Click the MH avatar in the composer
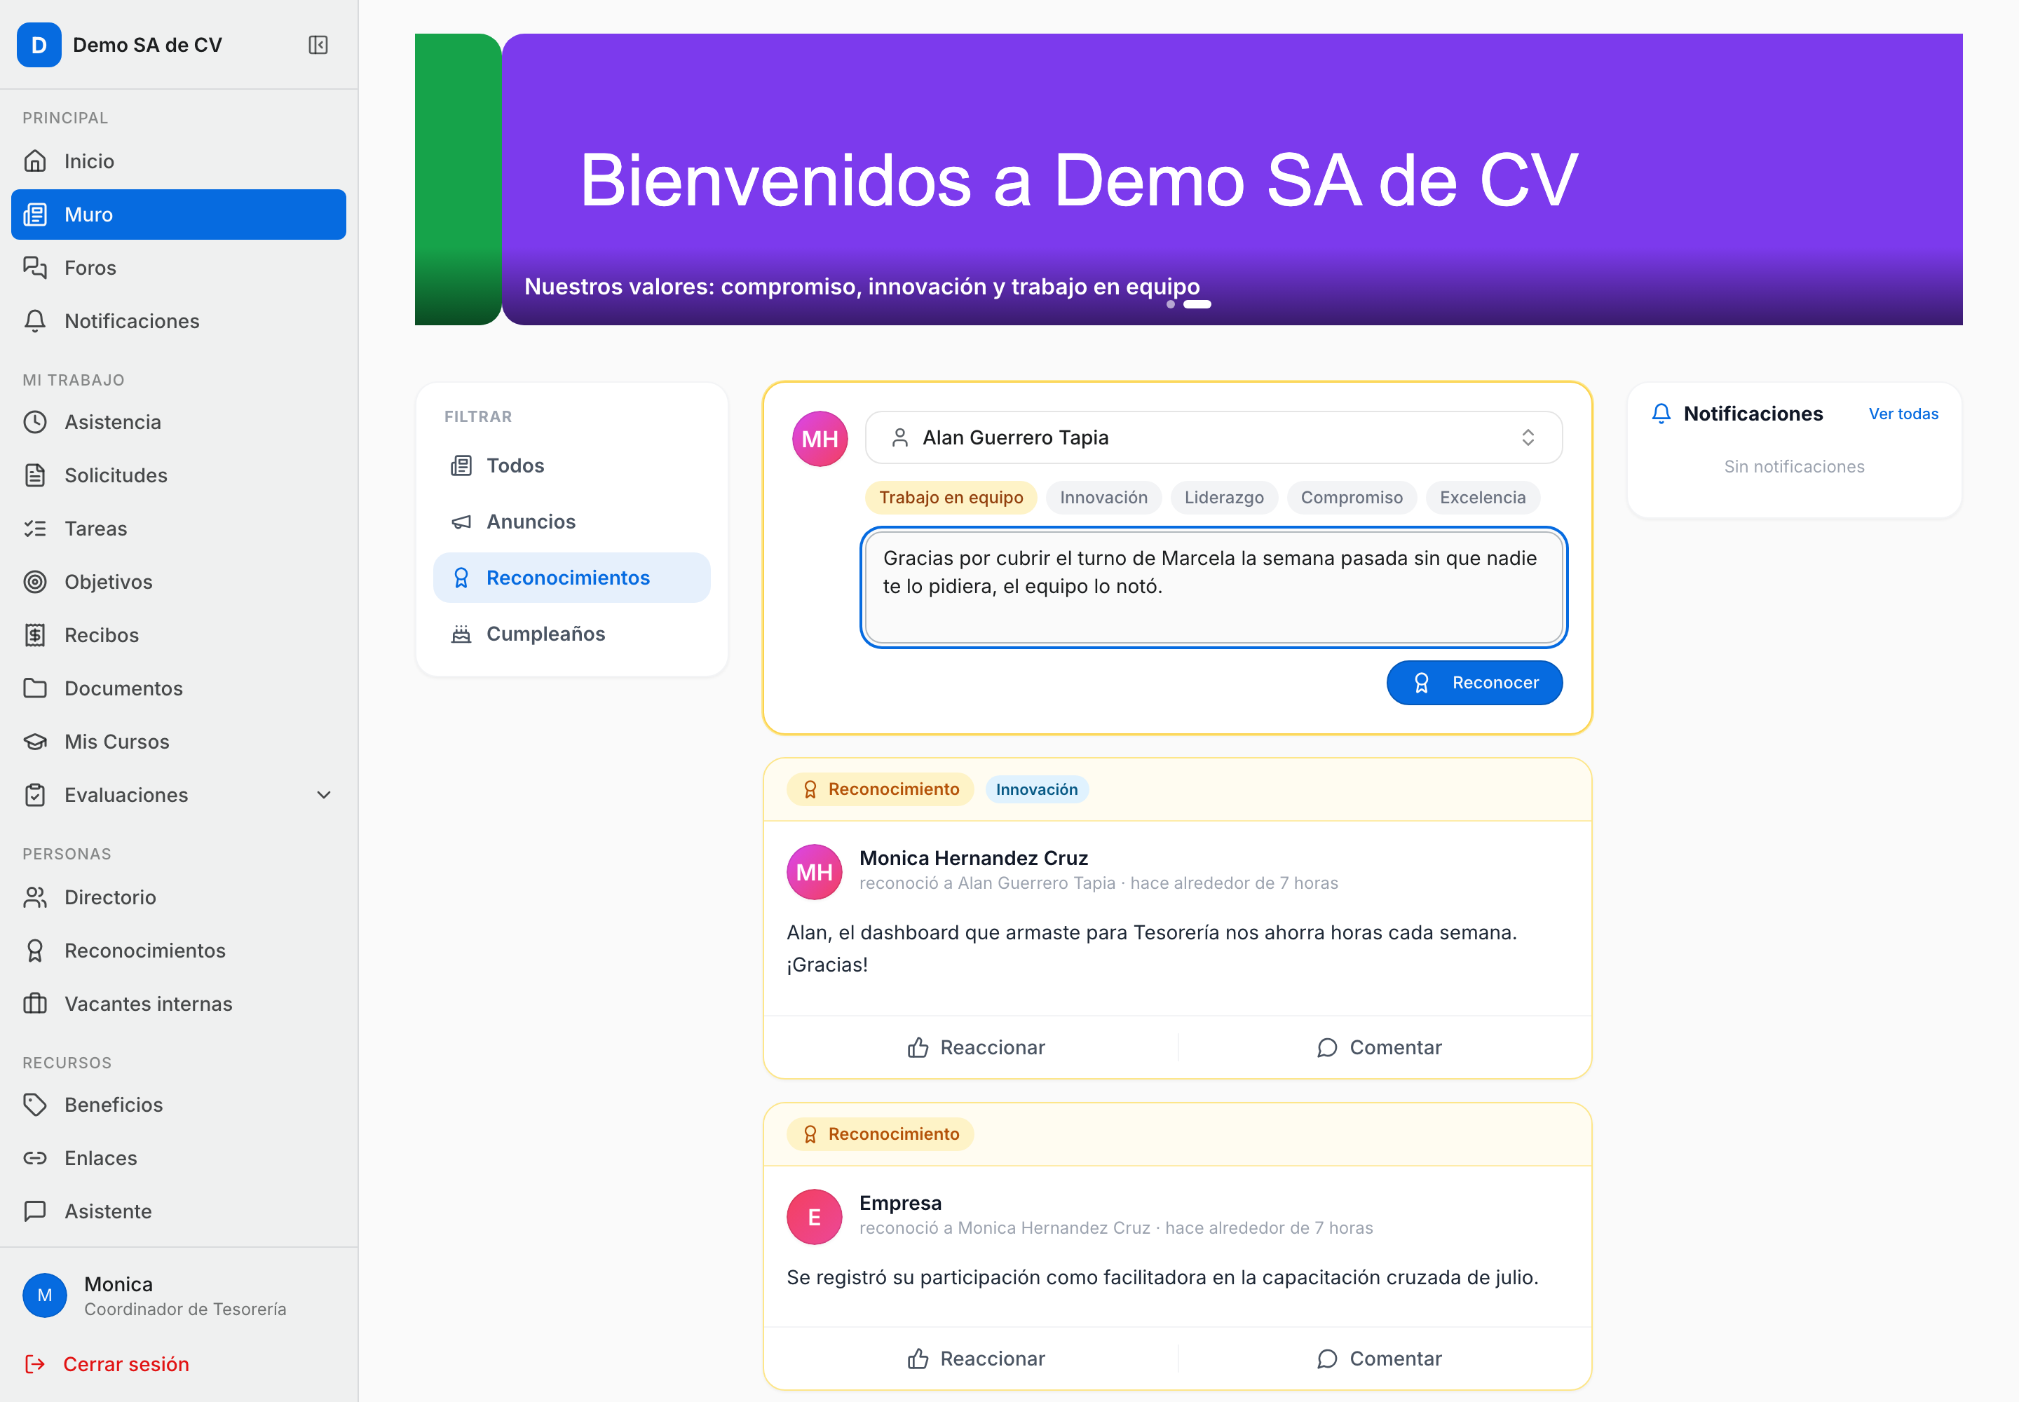Viewport: 2019px width, 1402px height. pyautogui.click(x=820, y=438)
